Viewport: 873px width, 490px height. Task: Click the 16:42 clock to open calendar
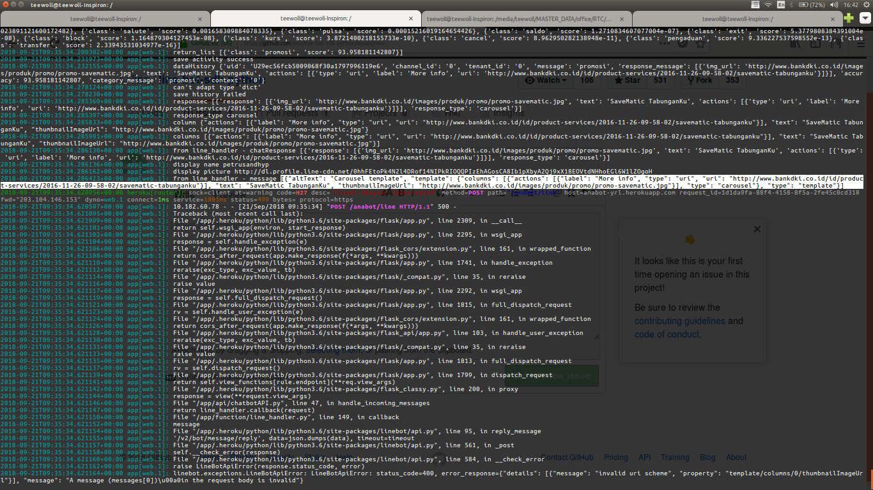pyautogui.click(x=852, y=5)
